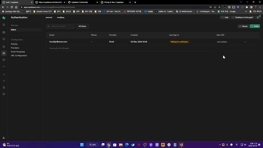Image resolution: width=263 pixels, height=148 pixels.
Task: Switch to the Supabase docs tab
Action: 50,2
